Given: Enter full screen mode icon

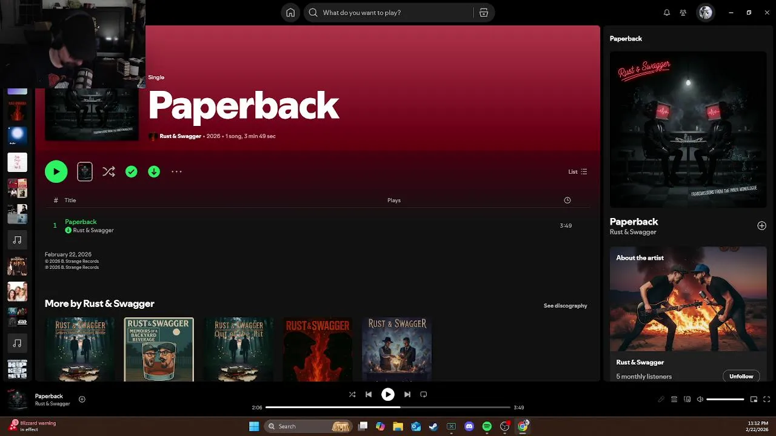Looking at the screenshot, I should point(767,399).
